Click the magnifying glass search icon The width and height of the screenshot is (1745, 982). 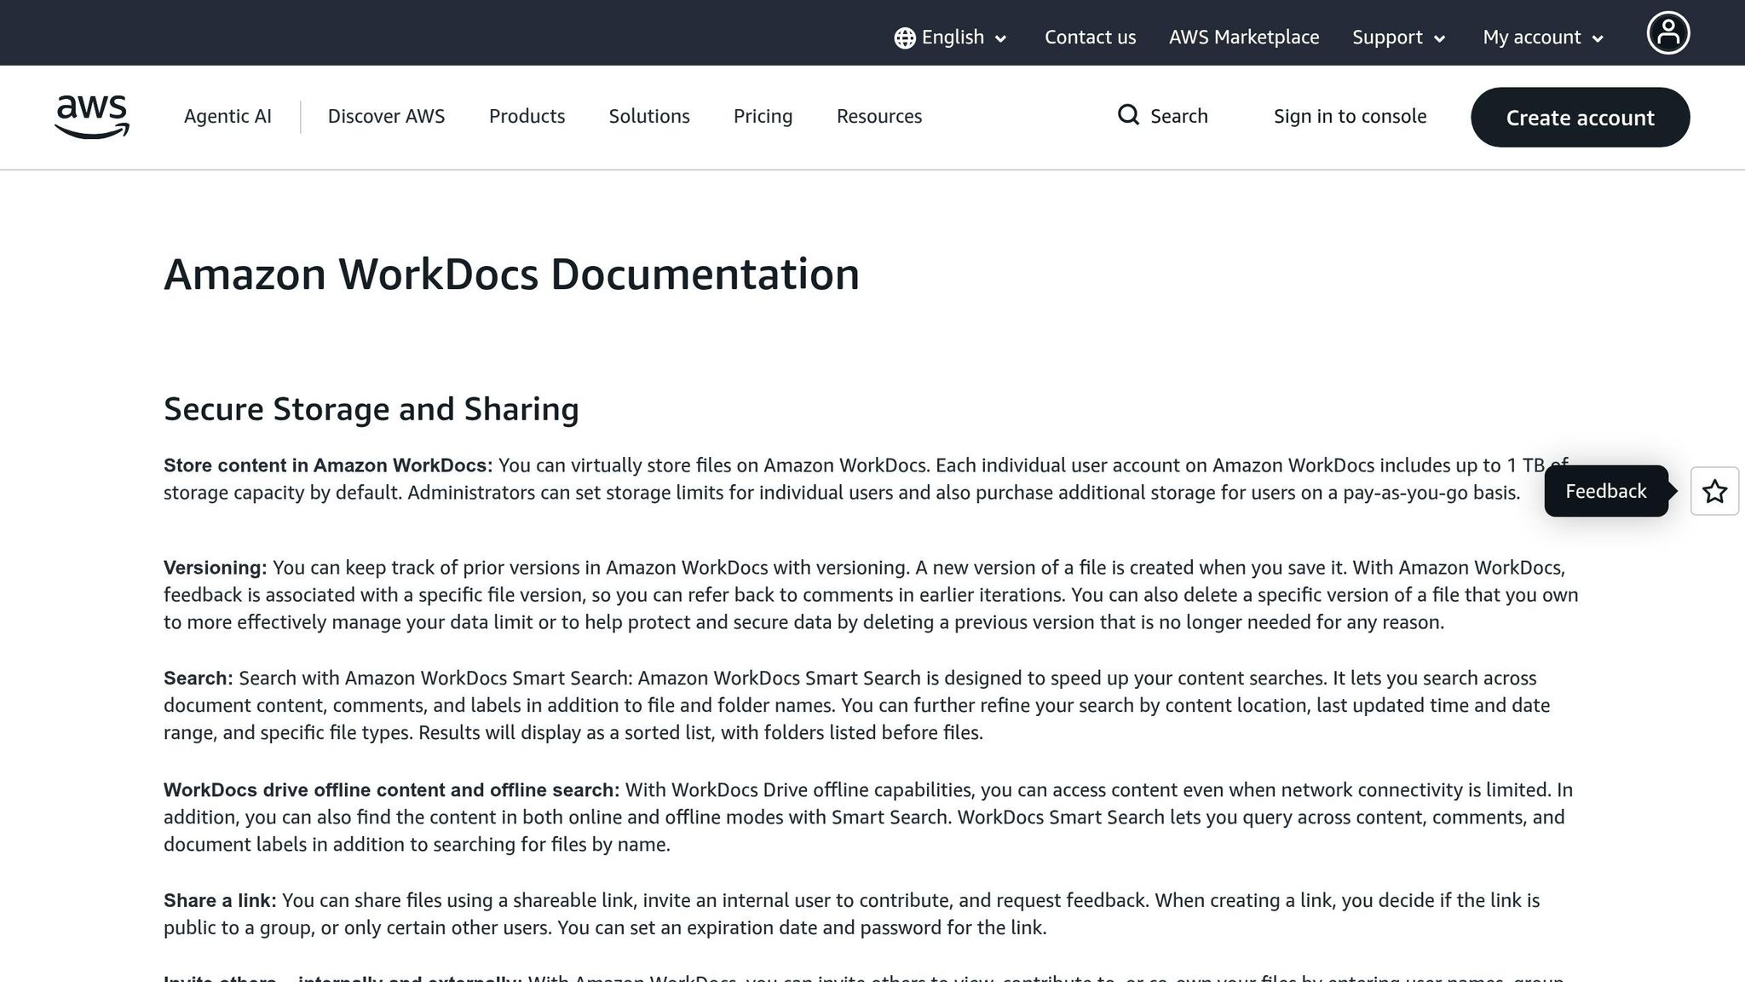(1128, 115)
